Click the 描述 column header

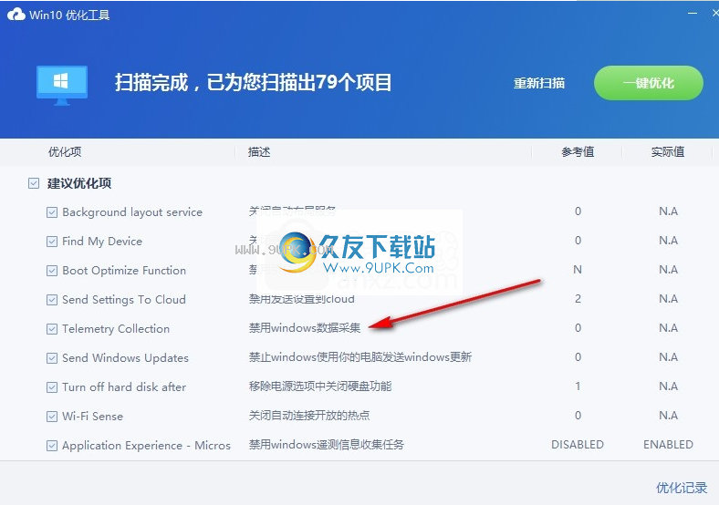(x=259, y=151)
